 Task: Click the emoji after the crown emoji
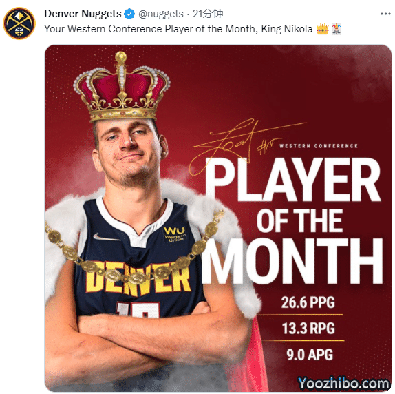coord(337,29)
